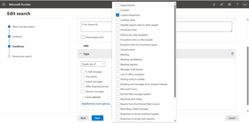
Task: Open the app launcher waffle icon
Action: [4, 4]
